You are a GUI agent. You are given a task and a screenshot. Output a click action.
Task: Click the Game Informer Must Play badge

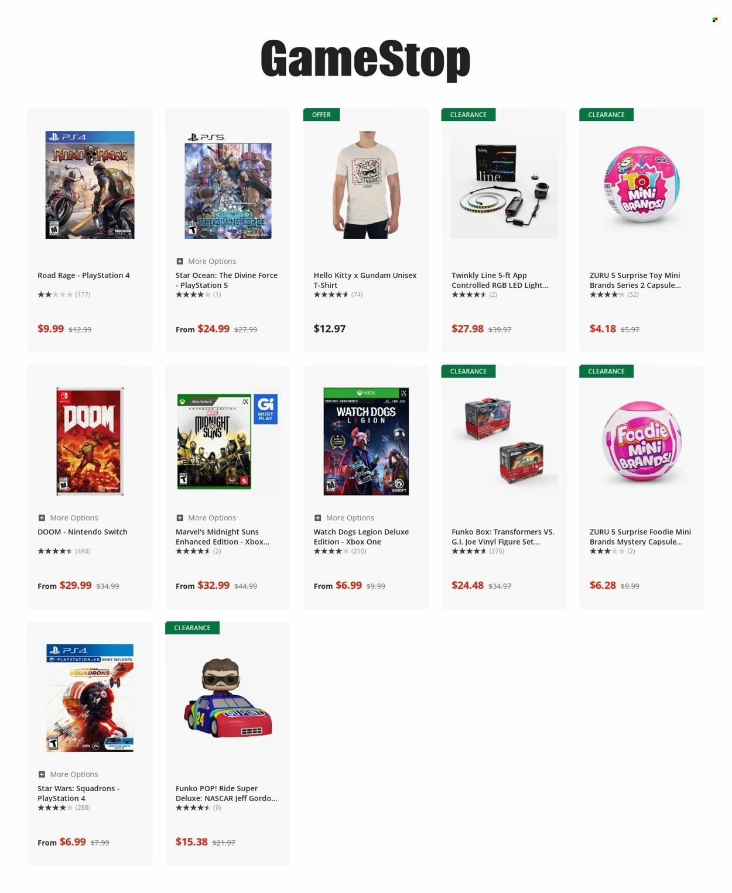point(265,409)
